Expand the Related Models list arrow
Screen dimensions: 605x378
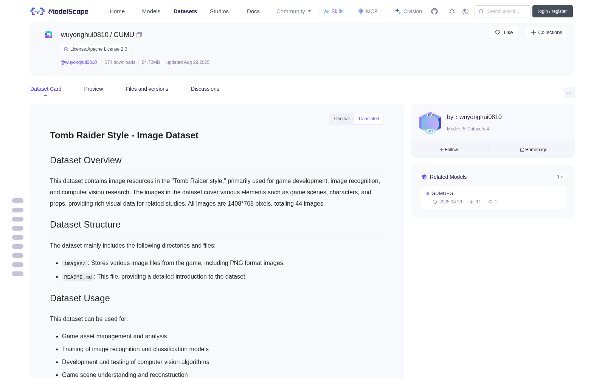pos(560,177)
